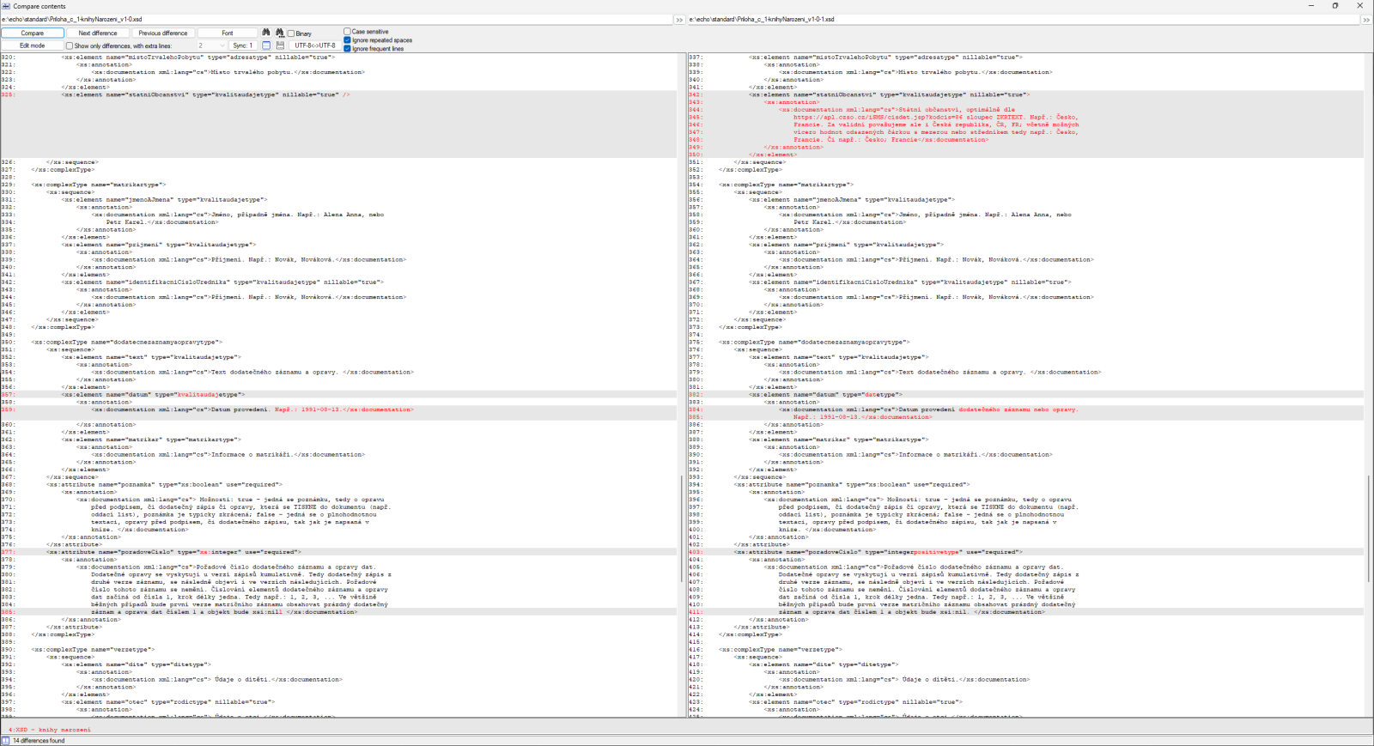
Task: Toggle Show only differences checkbox
Action: (70, 45)
